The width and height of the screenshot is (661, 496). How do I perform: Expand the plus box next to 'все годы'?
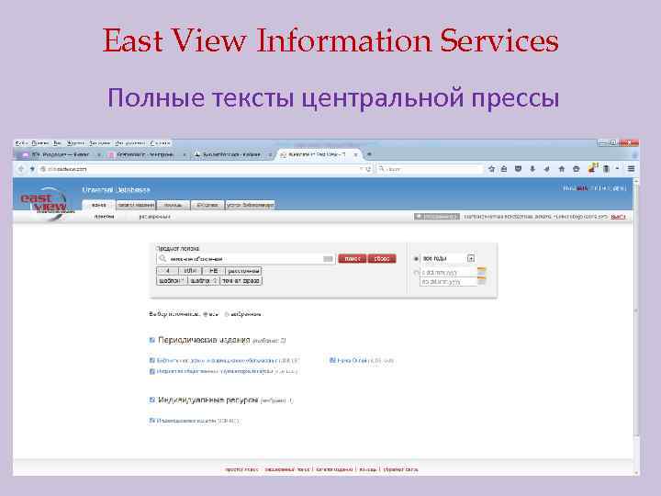[x=471, y=258]
